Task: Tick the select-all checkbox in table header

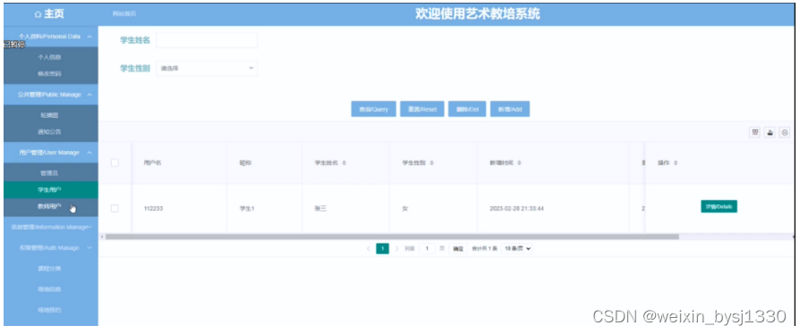Action: click(115, 163)
